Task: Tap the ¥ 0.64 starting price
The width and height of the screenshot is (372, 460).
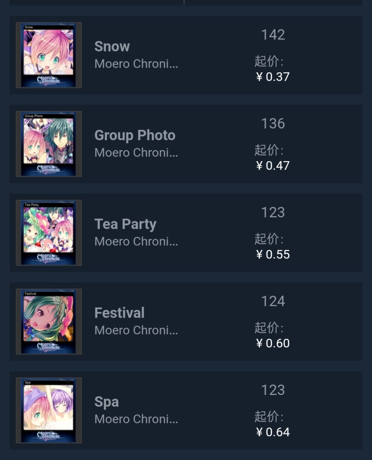Action: pyautogui.click(x=273, y=432)
